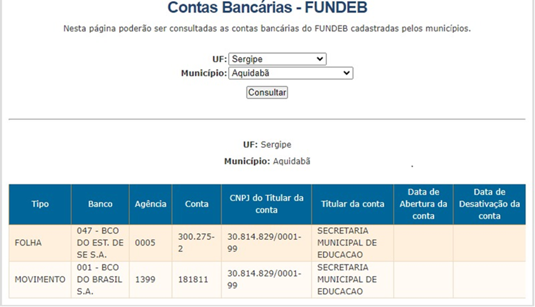Viewport: 535px width, 307px height.
Task: Open the Município dropdown showing Aquidabã
Action: 291,73
